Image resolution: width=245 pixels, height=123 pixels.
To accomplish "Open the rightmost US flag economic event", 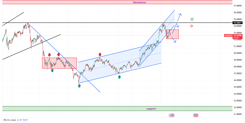I will (x=196, y=115).
